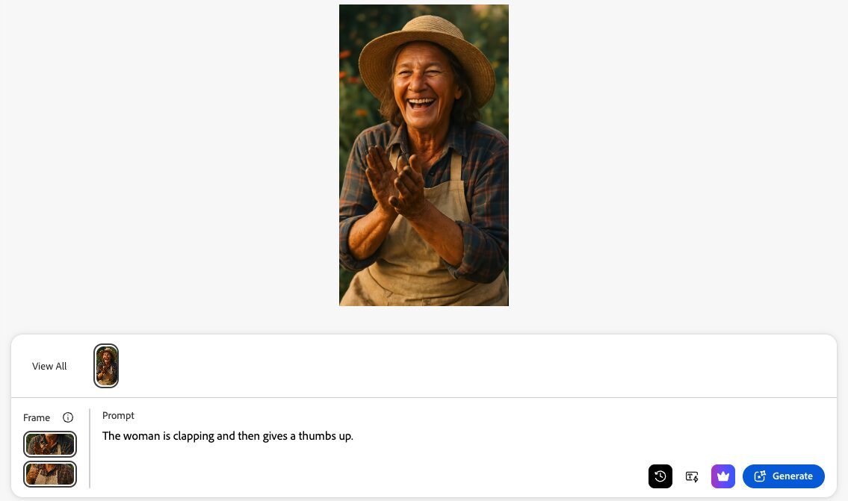The image size is (848, 501).
Task: Click the info icon beside Frame
Action: [x=67, y=417]
